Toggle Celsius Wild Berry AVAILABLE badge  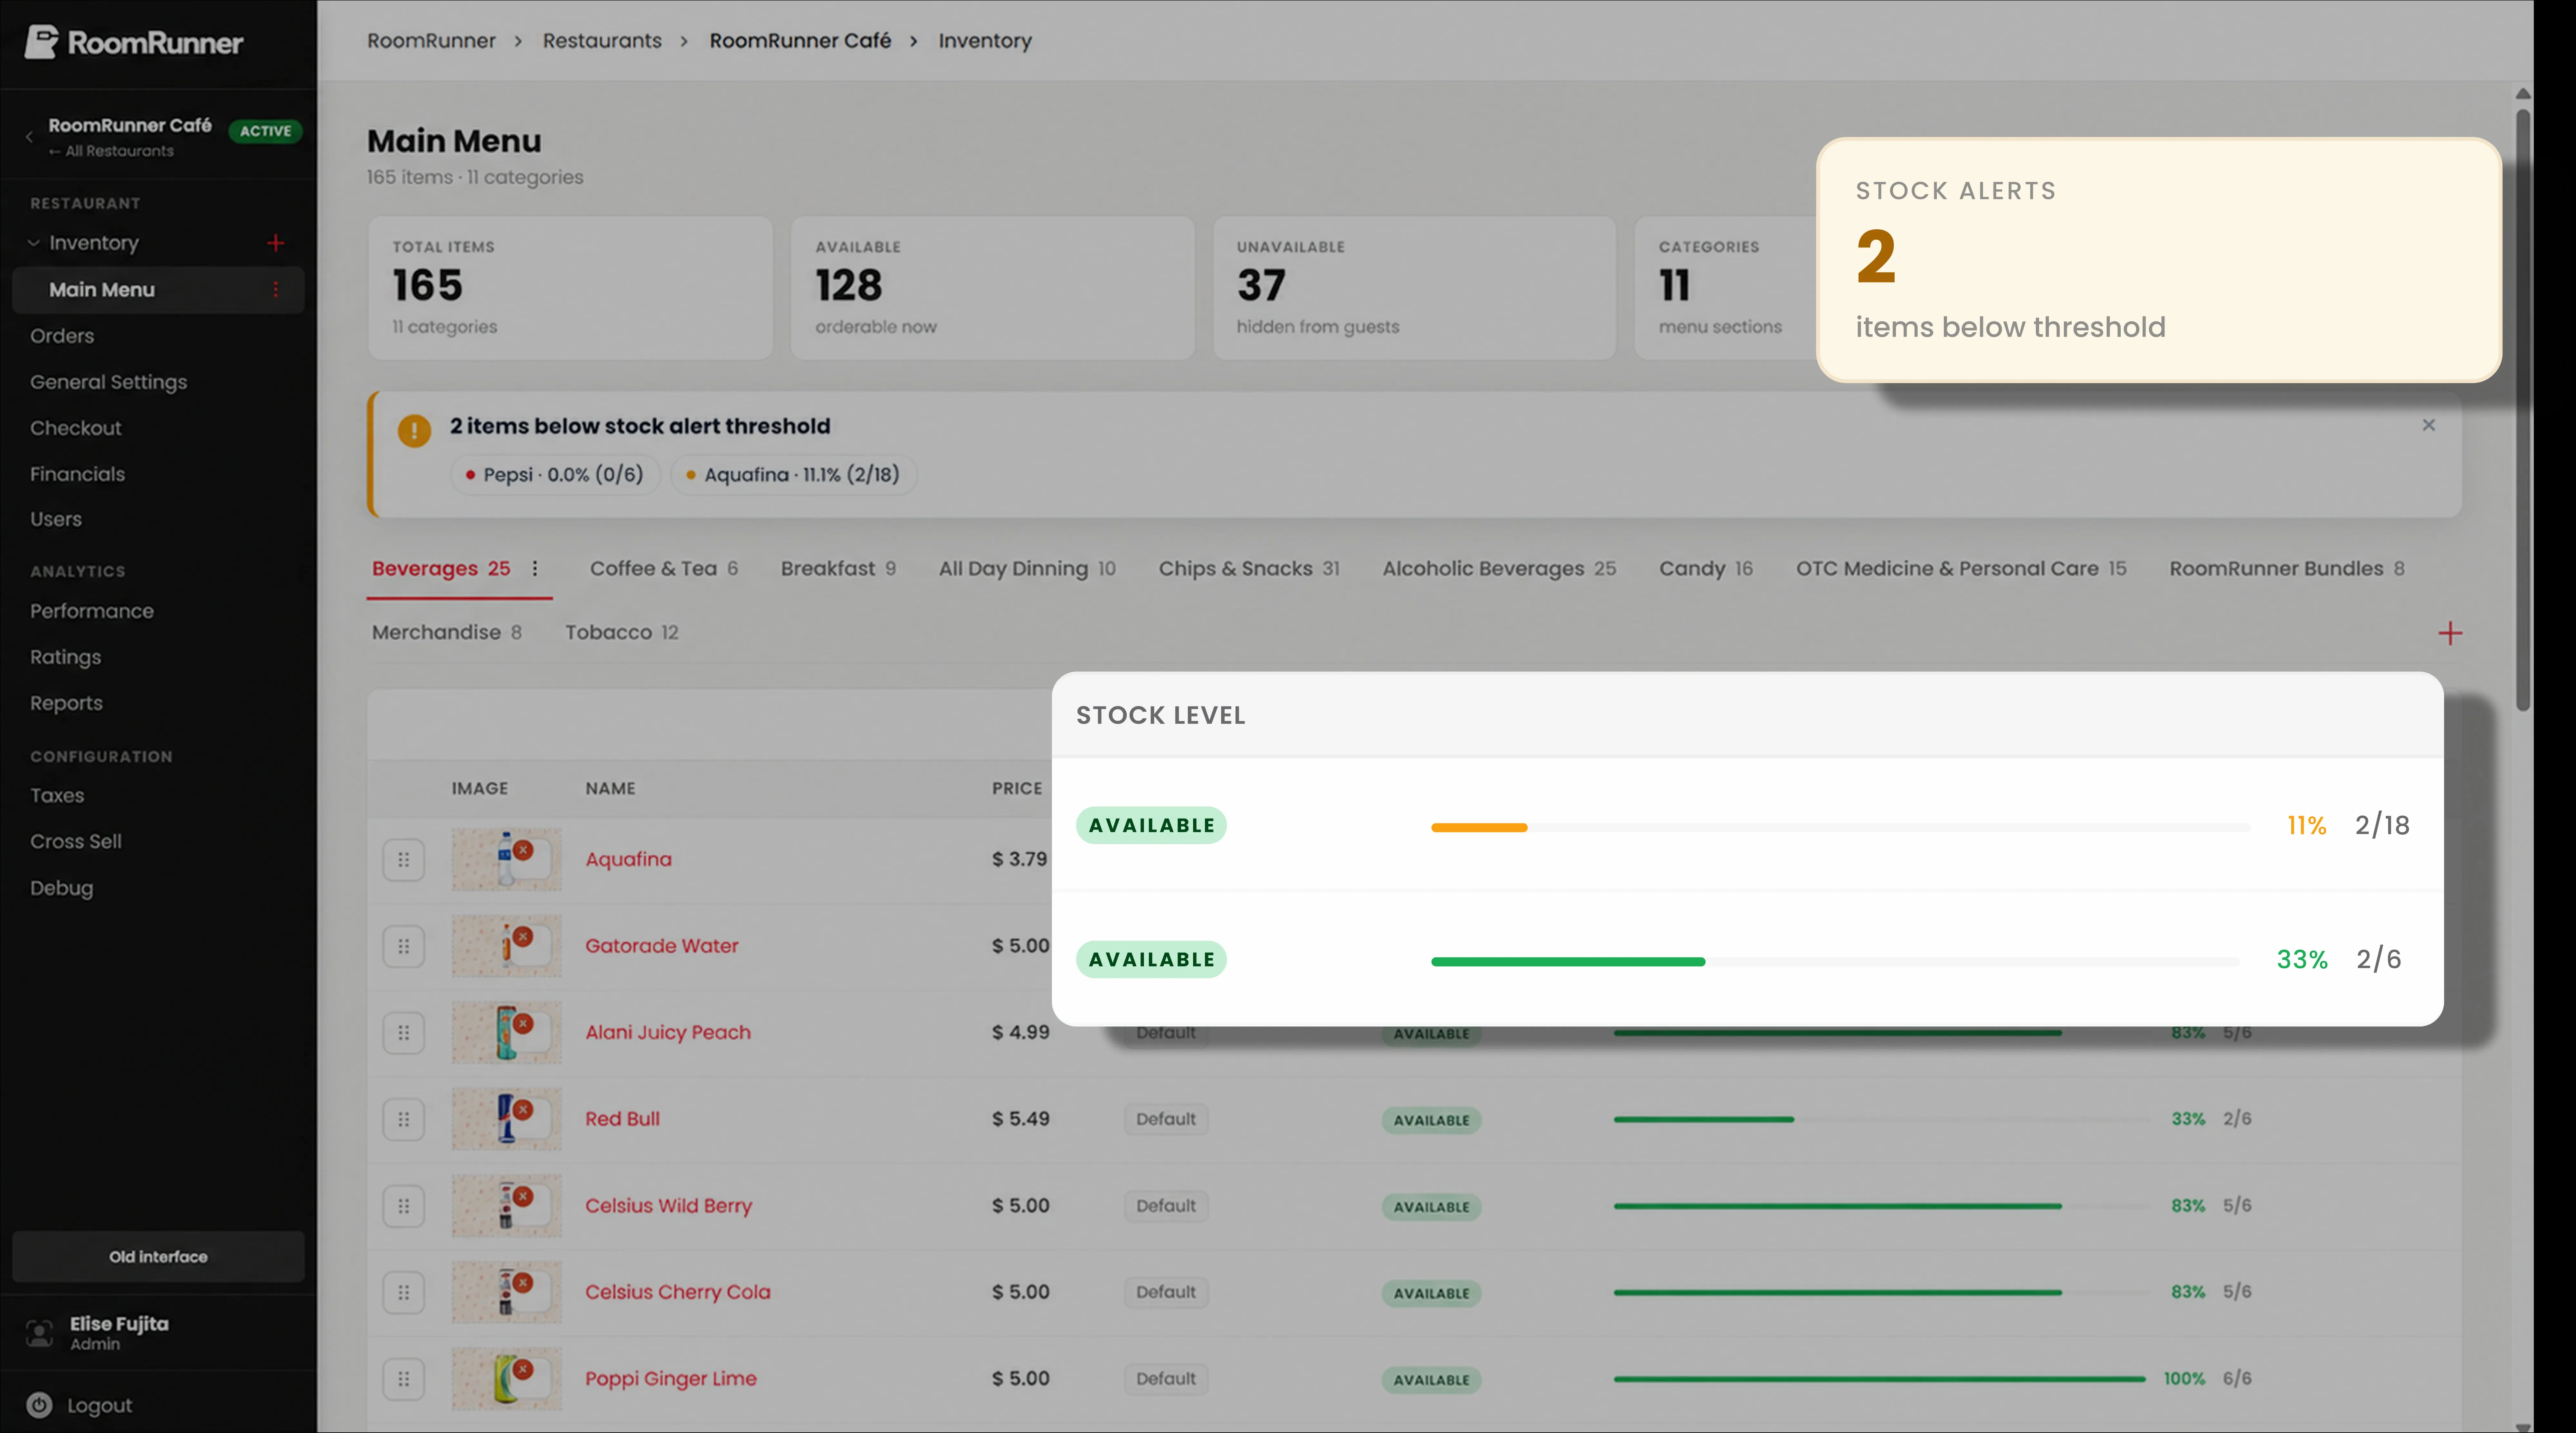(x=1431, y=1207)
